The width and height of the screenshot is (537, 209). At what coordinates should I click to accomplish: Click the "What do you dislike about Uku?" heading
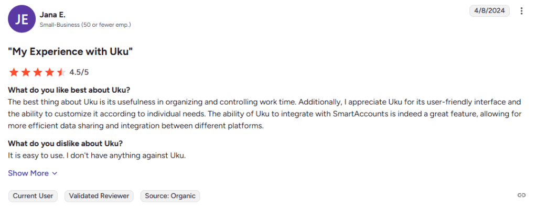tap(66, 144)
